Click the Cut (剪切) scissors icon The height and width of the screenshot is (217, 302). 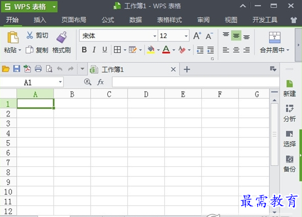(29, 35)
